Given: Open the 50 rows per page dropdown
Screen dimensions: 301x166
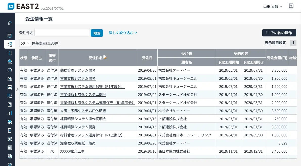Looking at the screenshot, I should tap(25, 43).
